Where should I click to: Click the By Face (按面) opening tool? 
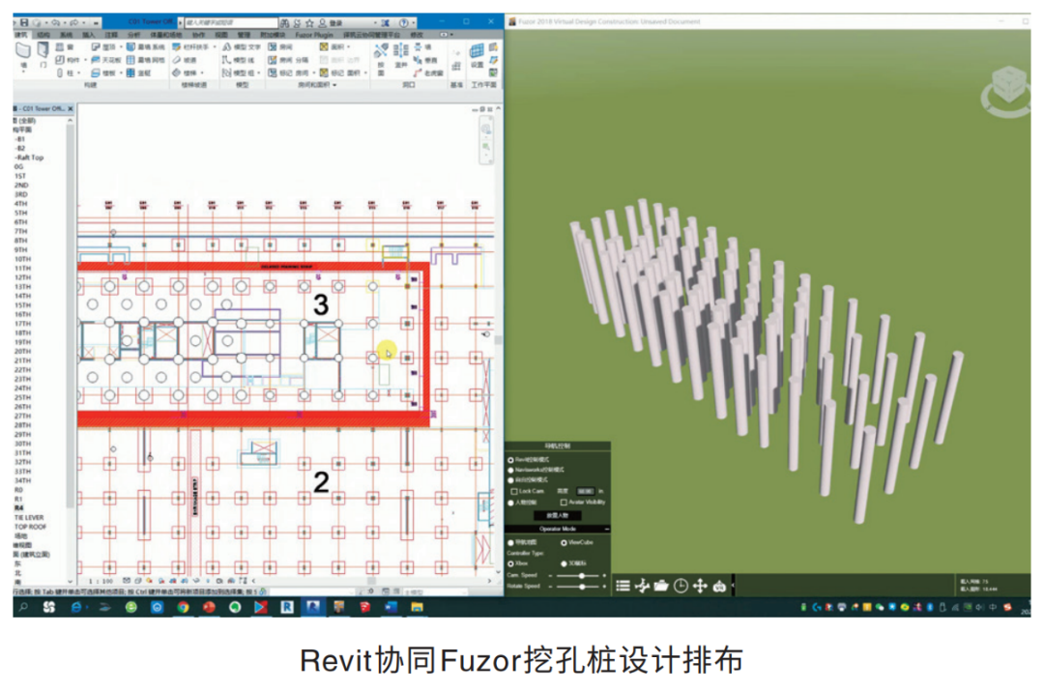(381, 59)
